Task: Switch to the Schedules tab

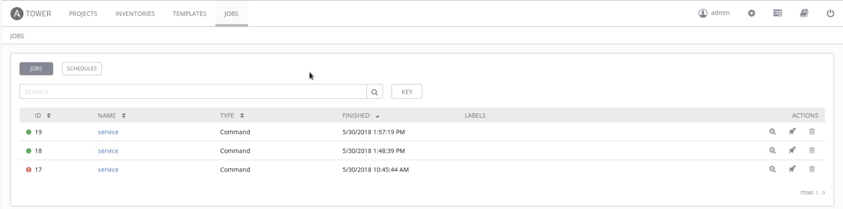Action: pyautogui.click(x=81, y=69)
